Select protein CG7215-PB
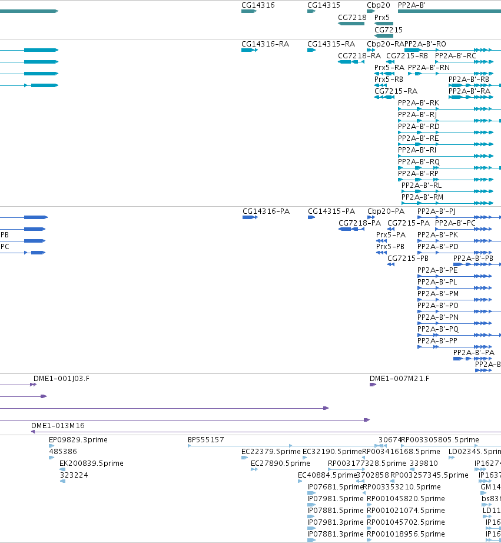This screenshot has height=543, width=501. click(408, 259)
